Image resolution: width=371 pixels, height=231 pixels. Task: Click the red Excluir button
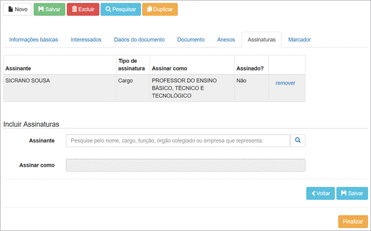tap(82, 9)
